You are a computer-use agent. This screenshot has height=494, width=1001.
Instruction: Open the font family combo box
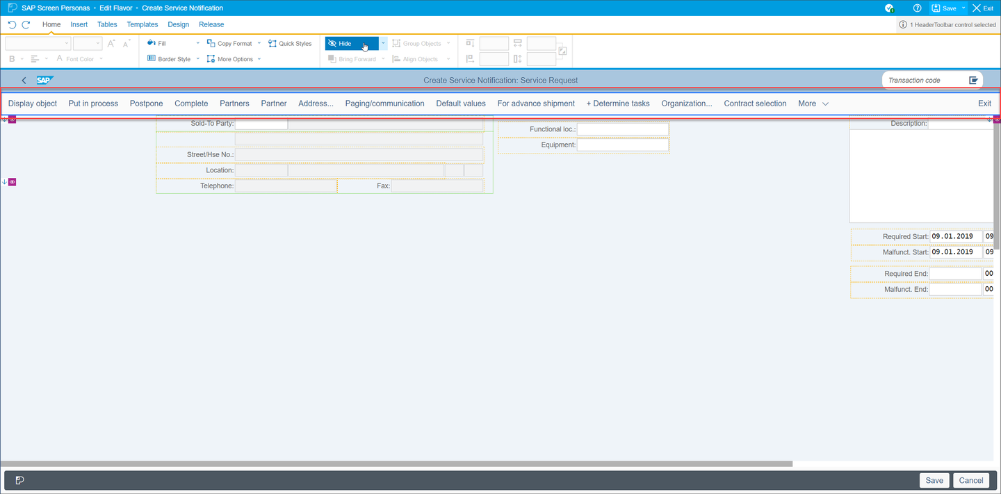[x=38, y=44]
